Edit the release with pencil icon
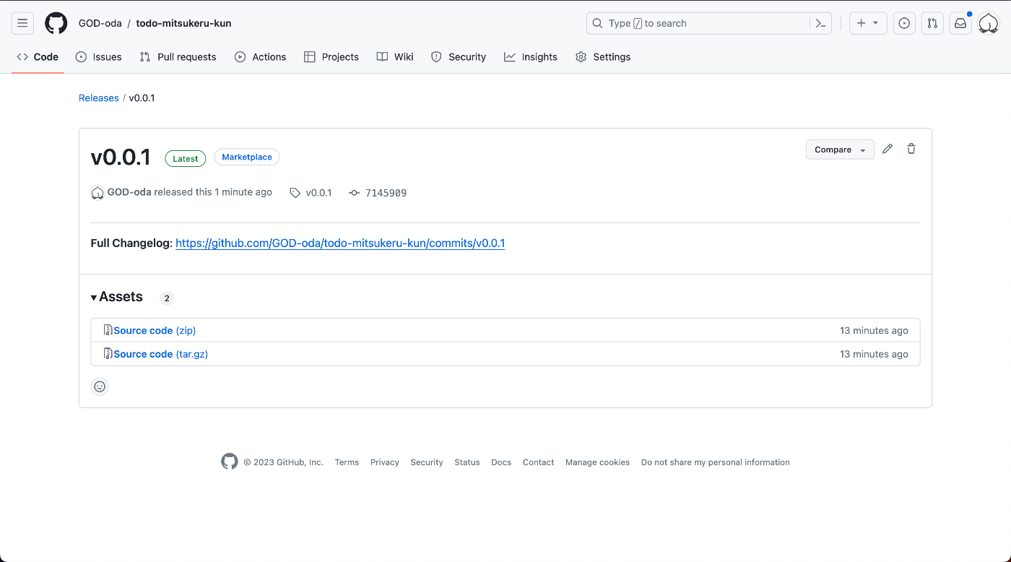Image resolution: width=1011 pixels, height=562 pixels. [x=888, y=149]
